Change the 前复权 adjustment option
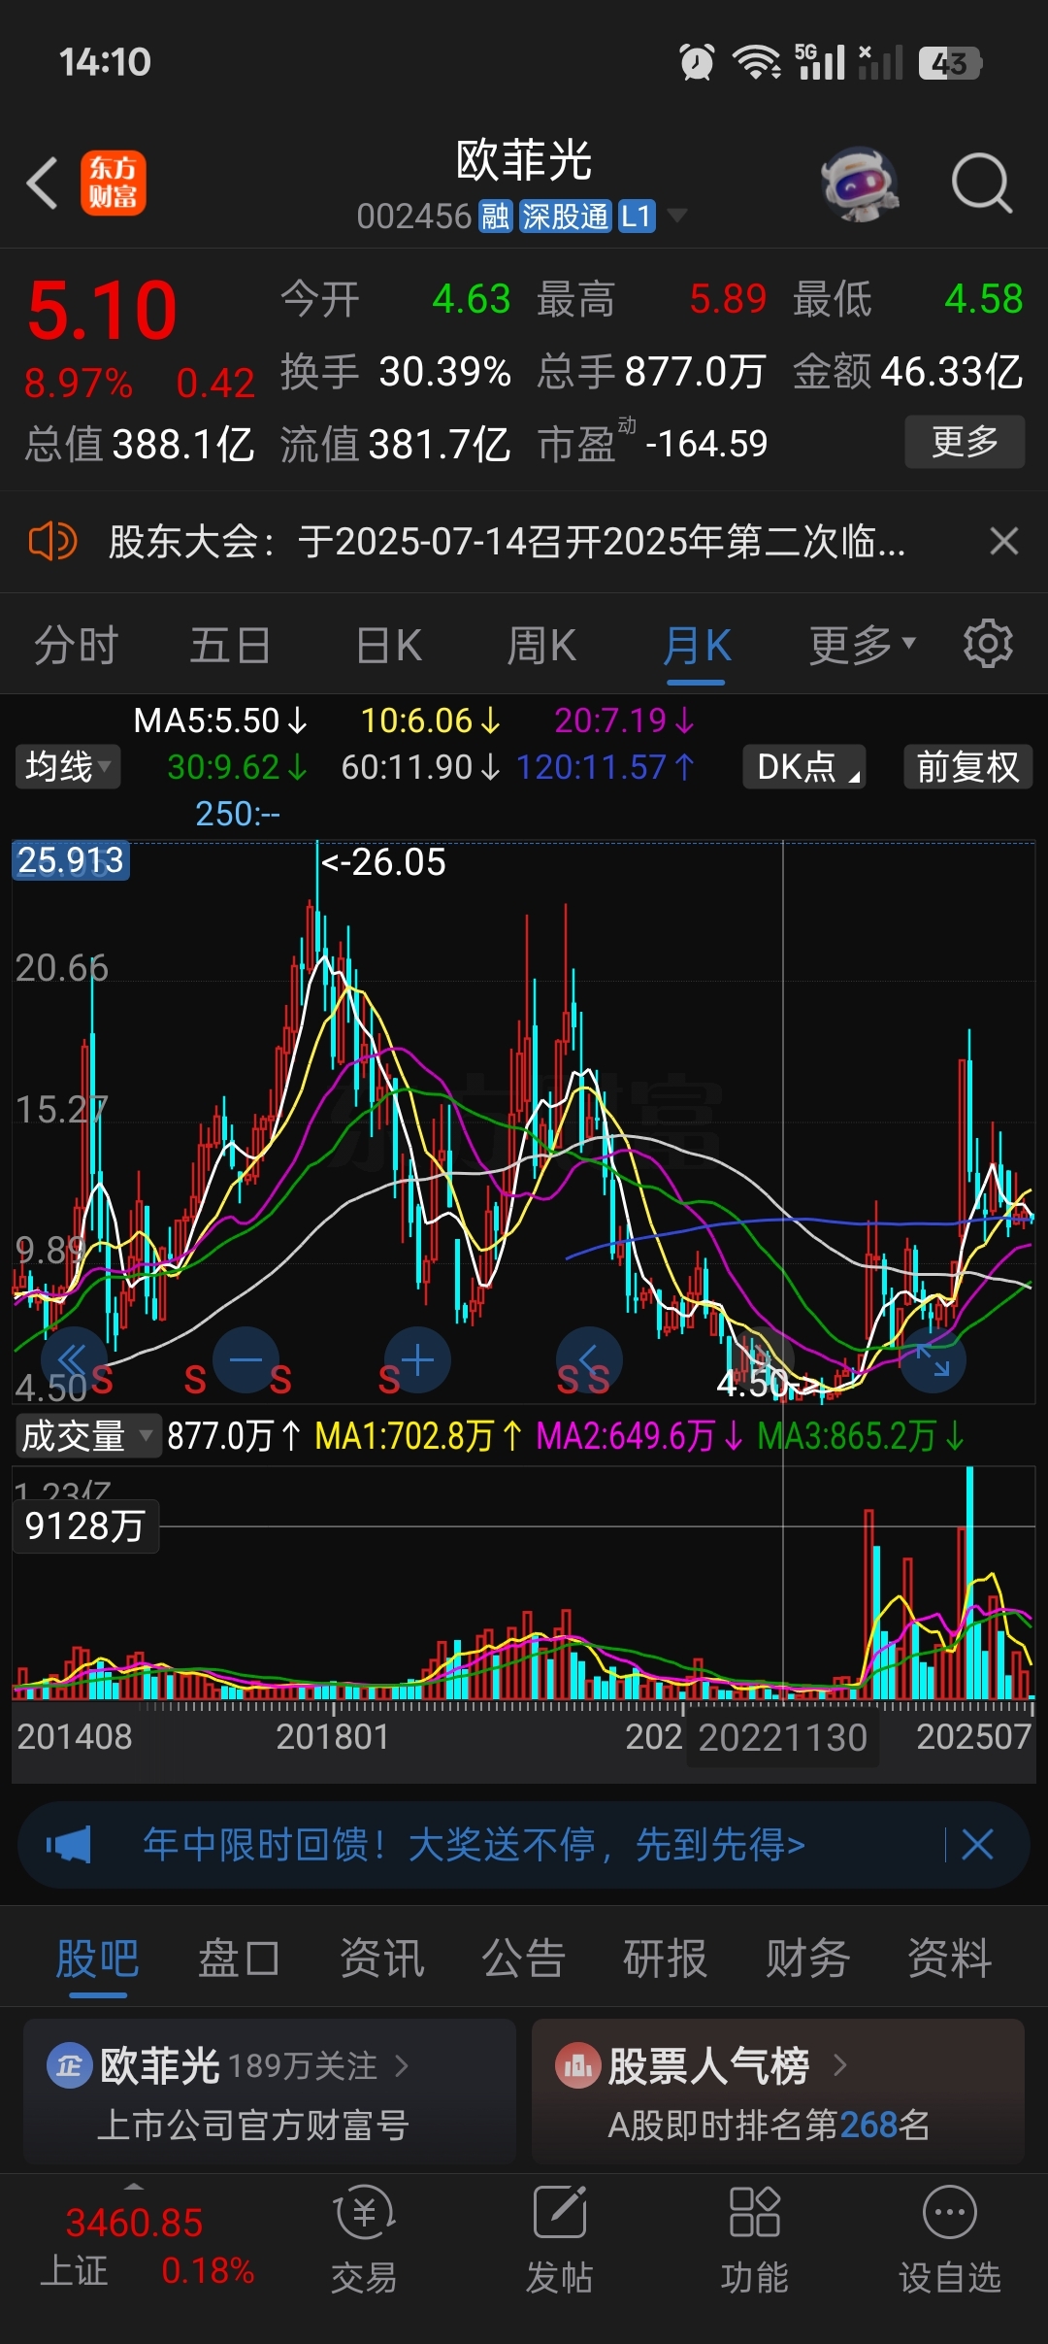Viewport: 1048px width, 2344px height. (x=967, y=766)
